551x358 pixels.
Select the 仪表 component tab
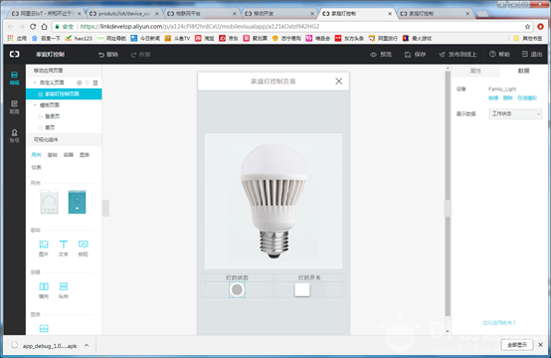click(36, 168)
